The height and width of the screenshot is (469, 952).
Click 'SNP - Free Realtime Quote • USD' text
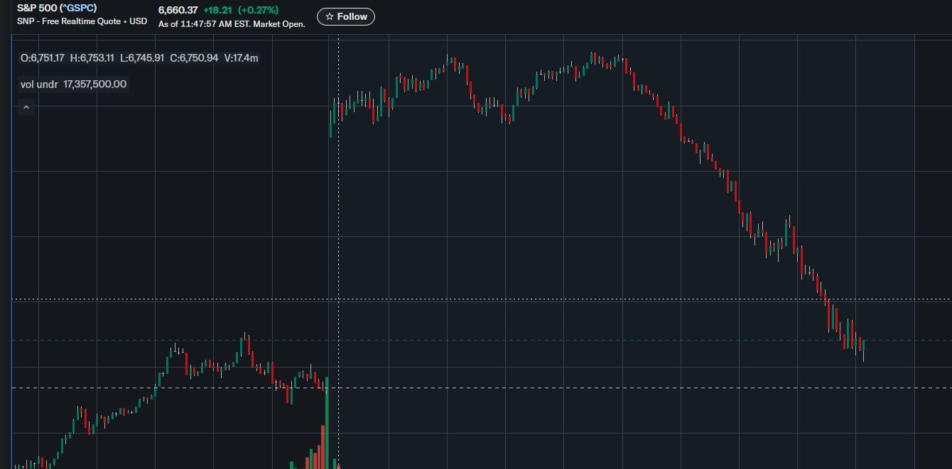(82, 21)
